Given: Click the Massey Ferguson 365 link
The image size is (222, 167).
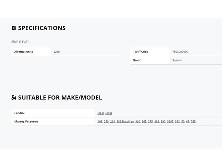Looking at the screenshot, I should (x=144, y=121).
